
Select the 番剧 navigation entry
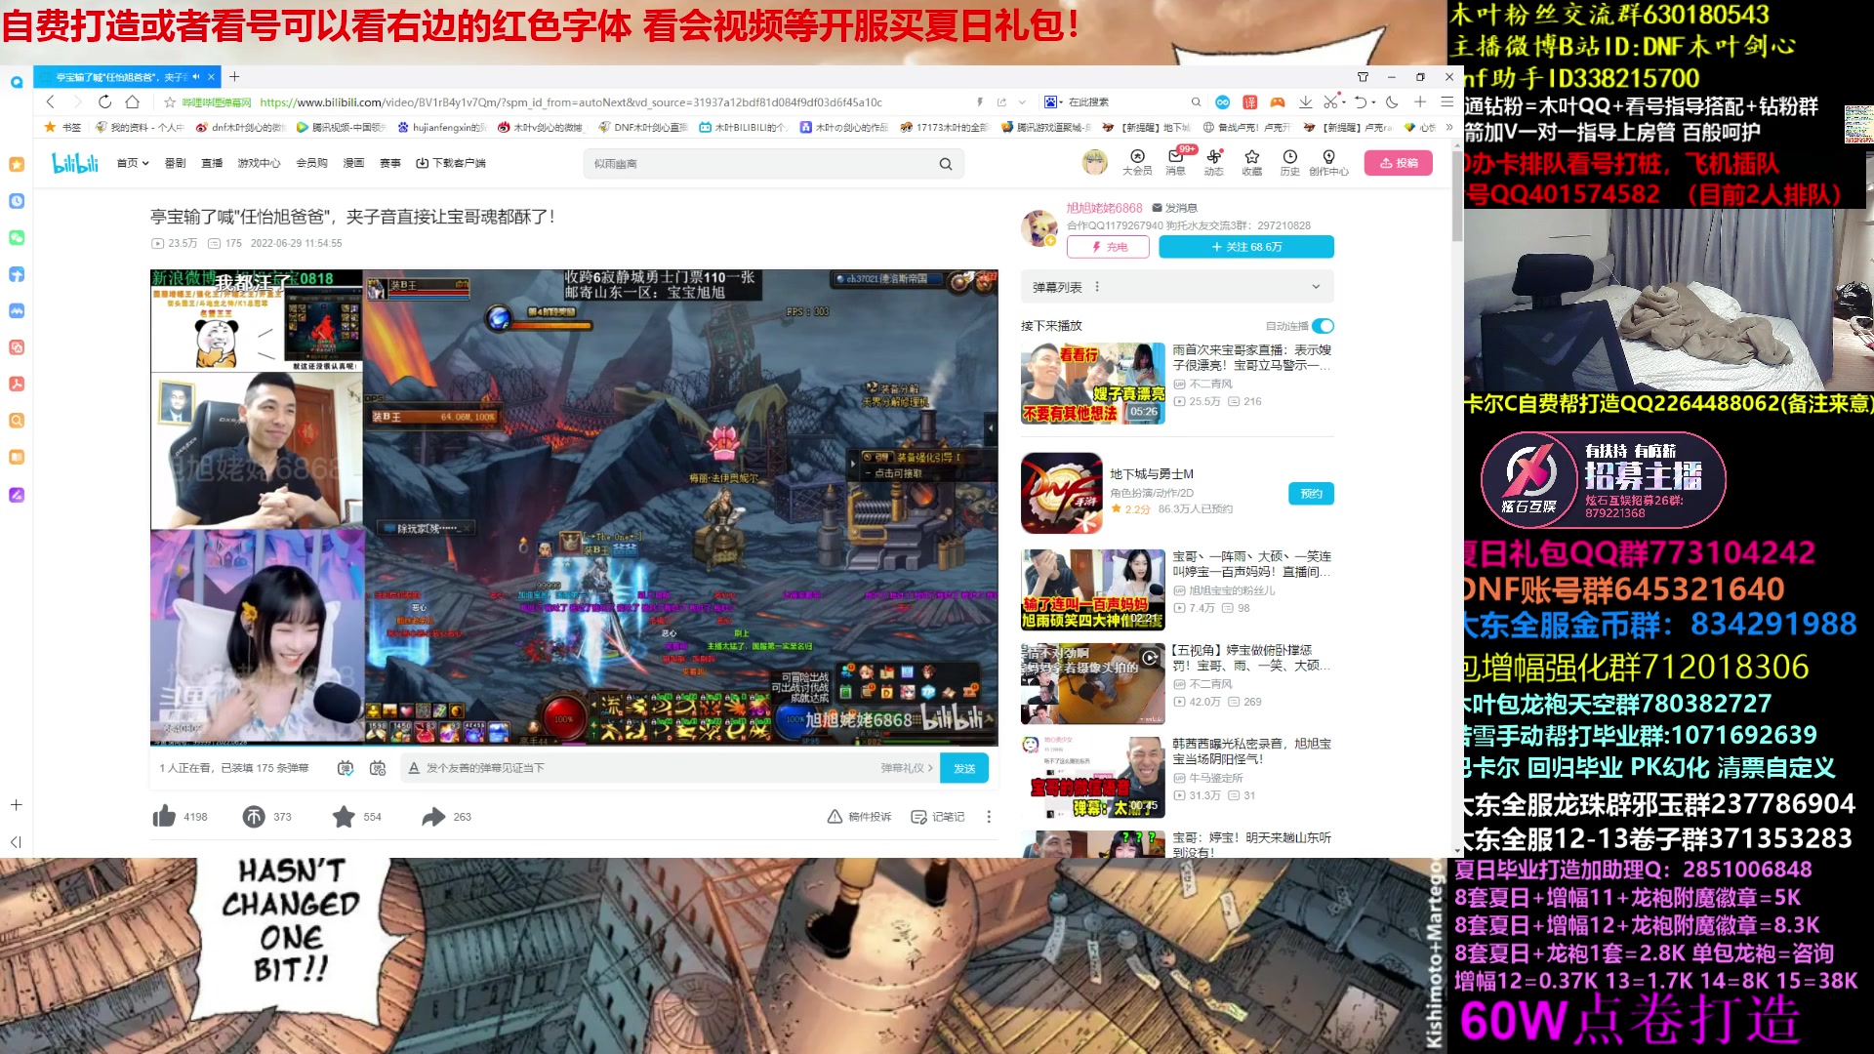(x=174, y=163)
